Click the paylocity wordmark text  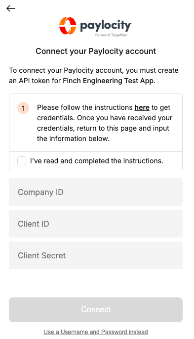106,26
